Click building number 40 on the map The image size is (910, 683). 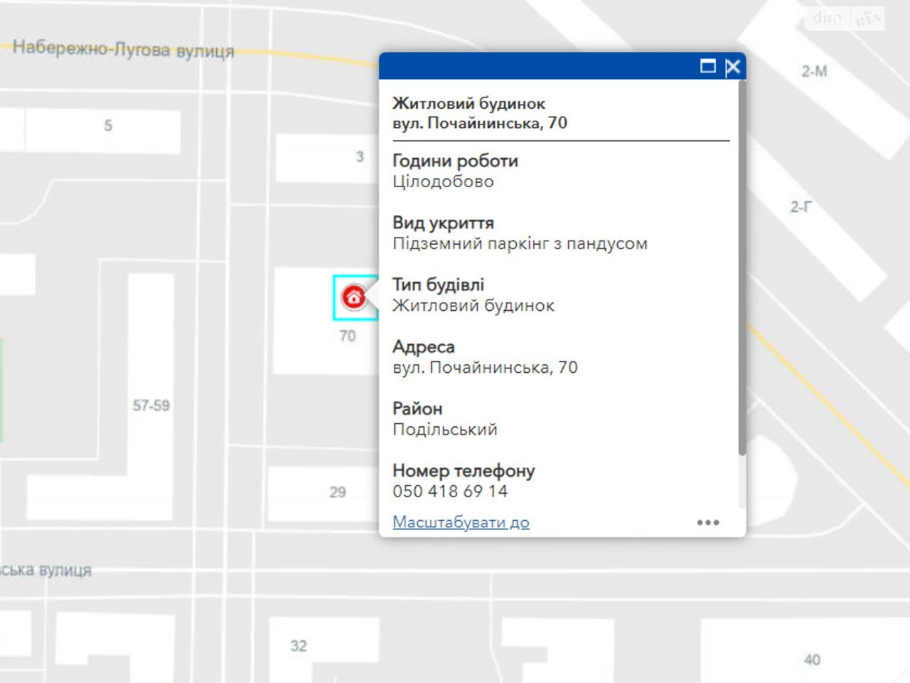point(812,660)
